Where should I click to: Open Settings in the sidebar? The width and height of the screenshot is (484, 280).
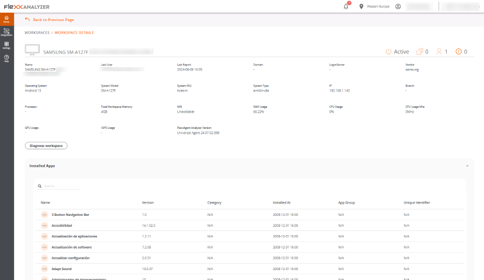(6, 45)
